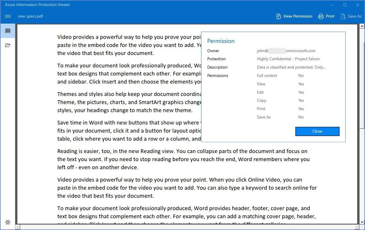Open the hamburger navigation menu
Screen dimensions: 365x230
[x=8, y=16]
